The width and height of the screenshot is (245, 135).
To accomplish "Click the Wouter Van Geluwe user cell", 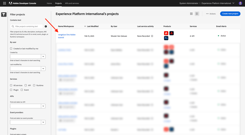I will tap(119, 36).
